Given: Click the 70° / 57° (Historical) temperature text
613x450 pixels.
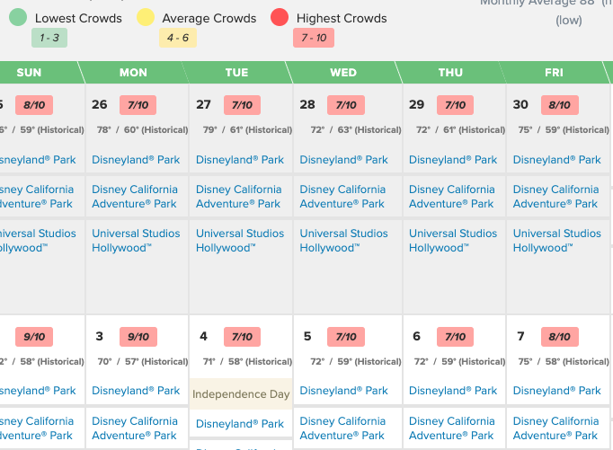Looking at the screenshot, I should [x=143, y=362].
